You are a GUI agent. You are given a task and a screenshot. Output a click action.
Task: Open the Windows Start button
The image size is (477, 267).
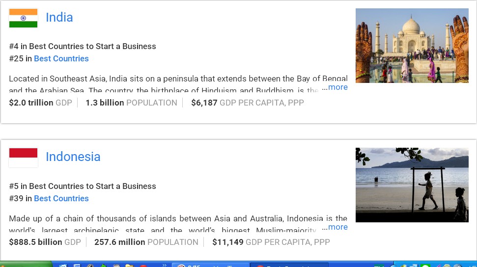click(x=25, y=265)
